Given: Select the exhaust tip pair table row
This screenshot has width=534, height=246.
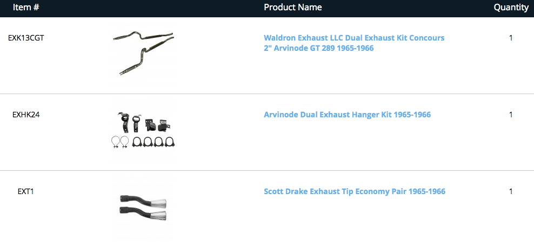Looking at the screenshot, I should pyautogui.click(x=216, y=222).
